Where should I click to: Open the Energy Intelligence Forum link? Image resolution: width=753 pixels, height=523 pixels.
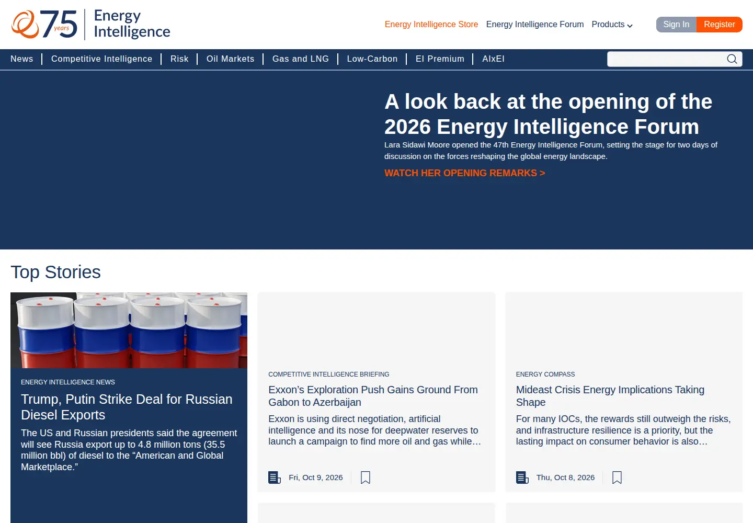[x=535, y=25]
